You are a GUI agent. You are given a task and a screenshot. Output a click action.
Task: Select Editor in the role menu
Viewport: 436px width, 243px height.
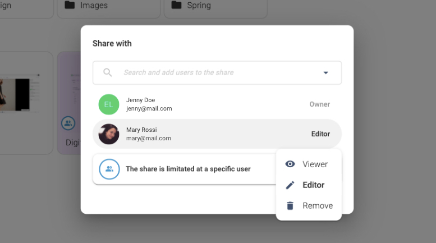309,185
